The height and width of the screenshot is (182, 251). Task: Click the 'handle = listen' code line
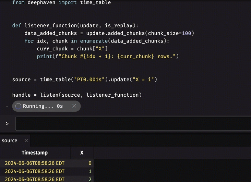tap(77, 95)
